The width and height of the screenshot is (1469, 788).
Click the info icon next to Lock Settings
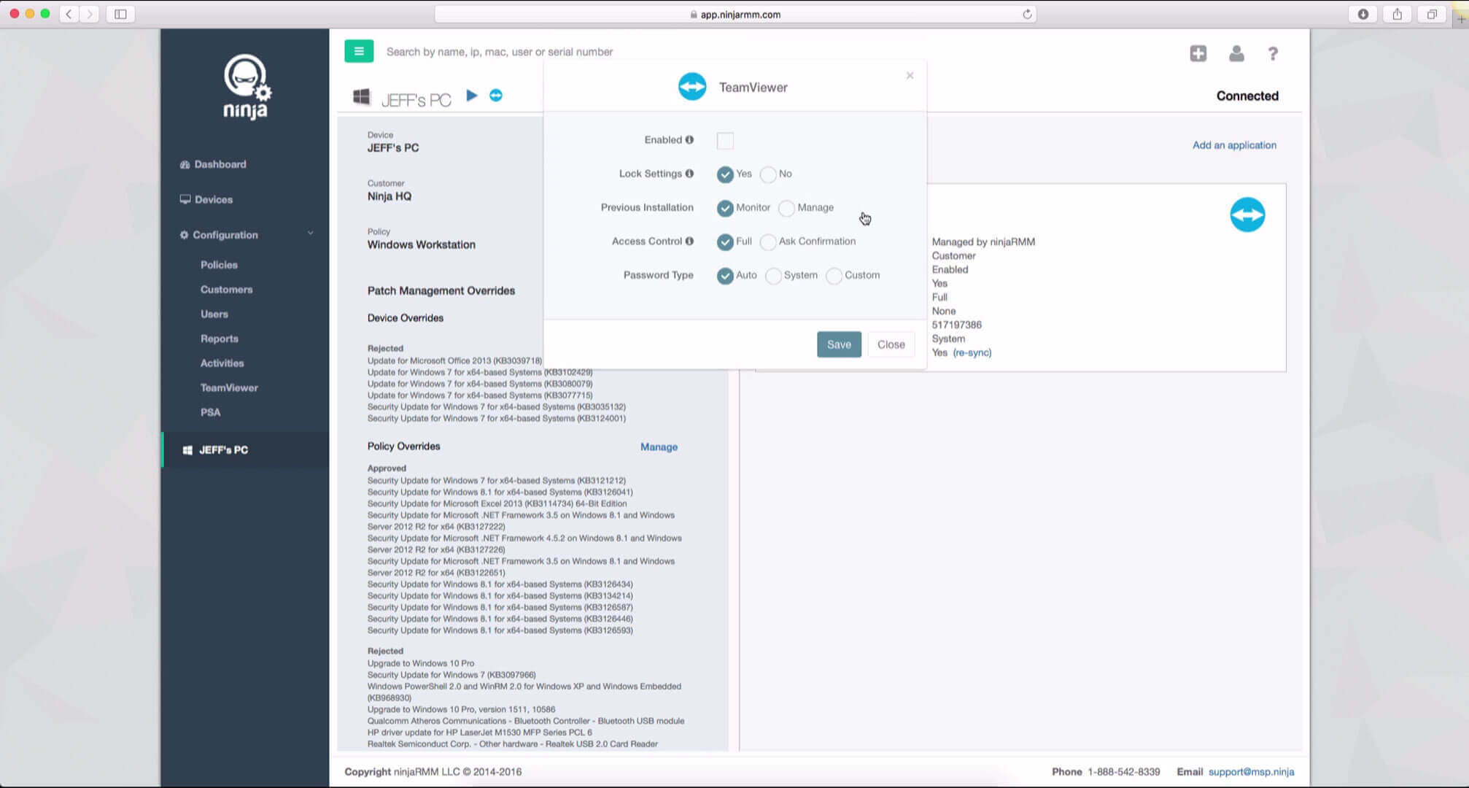(x=689, y=174)
